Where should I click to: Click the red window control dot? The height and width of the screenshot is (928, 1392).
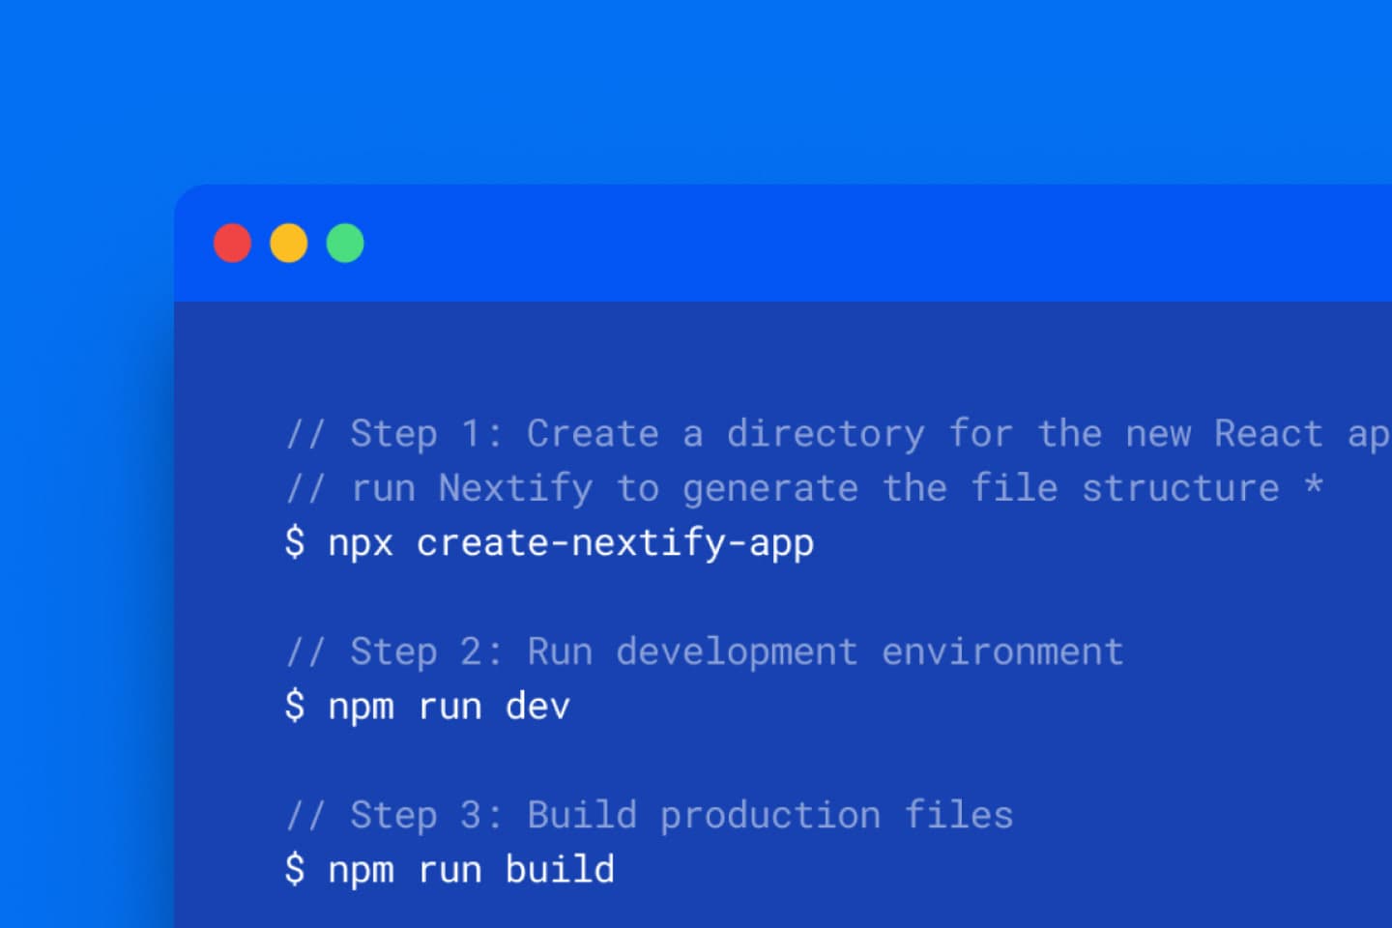click(x=232, y=243)
